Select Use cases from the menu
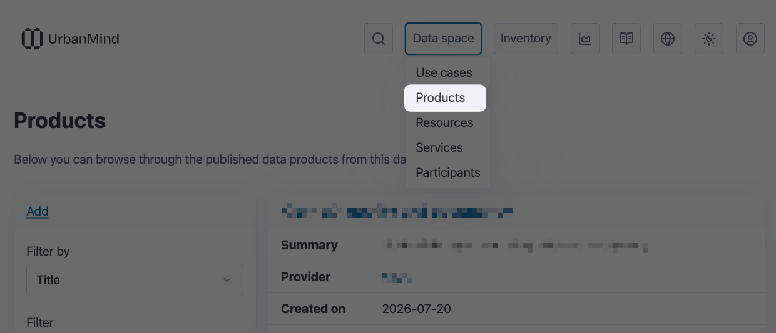This screenshot has height=333, width=776. (445, 72)
